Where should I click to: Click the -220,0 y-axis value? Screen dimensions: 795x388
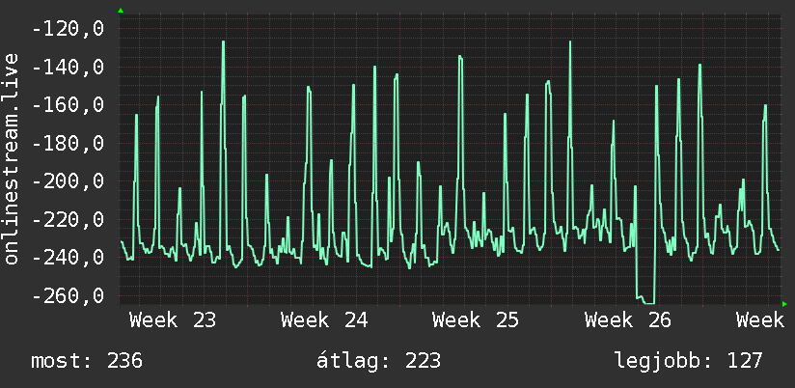point(68,220)
